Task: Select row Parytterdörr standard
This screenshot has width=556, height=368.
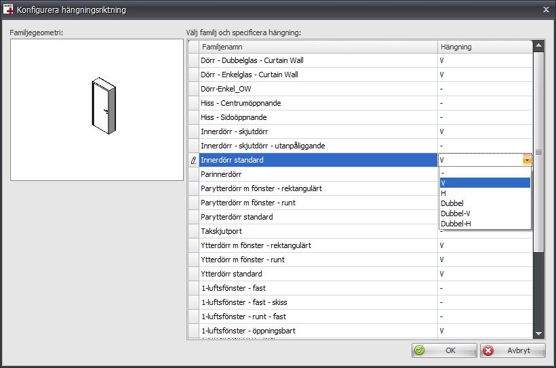Action: click(x=318, y=217)
